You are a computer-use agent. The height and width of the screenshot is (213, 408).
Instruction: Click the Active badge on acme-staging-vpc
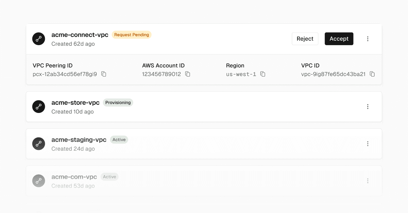(x=119, y=140)
